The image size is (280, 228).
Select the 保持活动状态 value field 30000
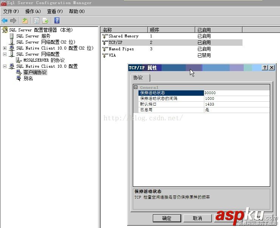point(237,93)
